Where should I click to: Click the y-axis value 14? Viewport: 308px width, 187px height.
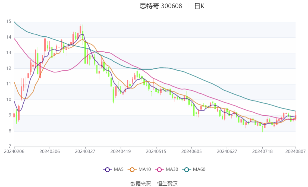point(9,37)
